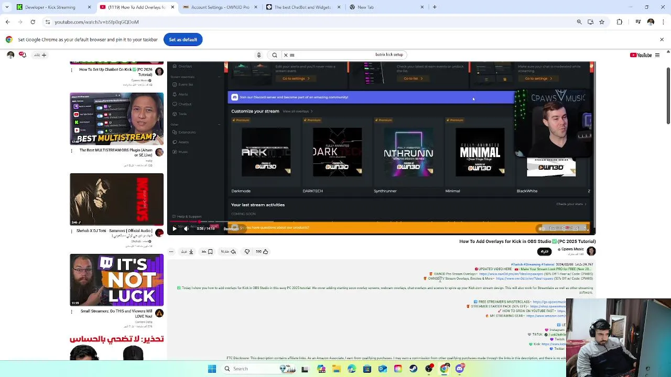671x377 pixels.
Task: Open options for the Chatbot on Kick video
Action: (72, 70)
